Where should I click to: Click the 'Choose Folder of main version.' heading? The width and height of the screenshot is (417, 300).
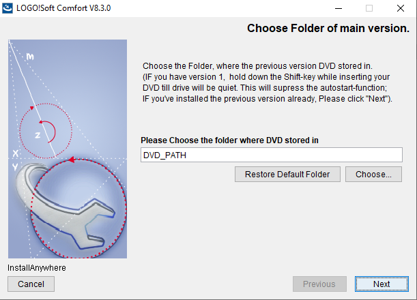328,29
